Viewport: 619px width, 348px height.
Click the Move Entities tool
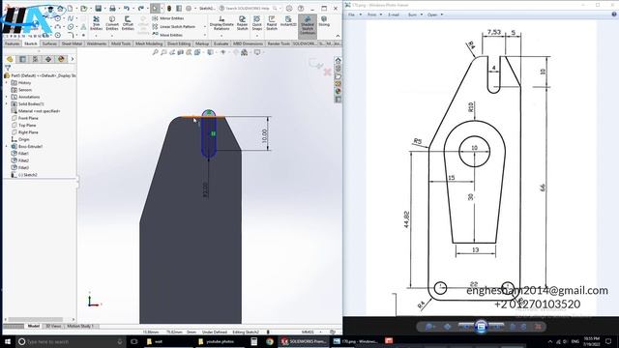(167, 35)
